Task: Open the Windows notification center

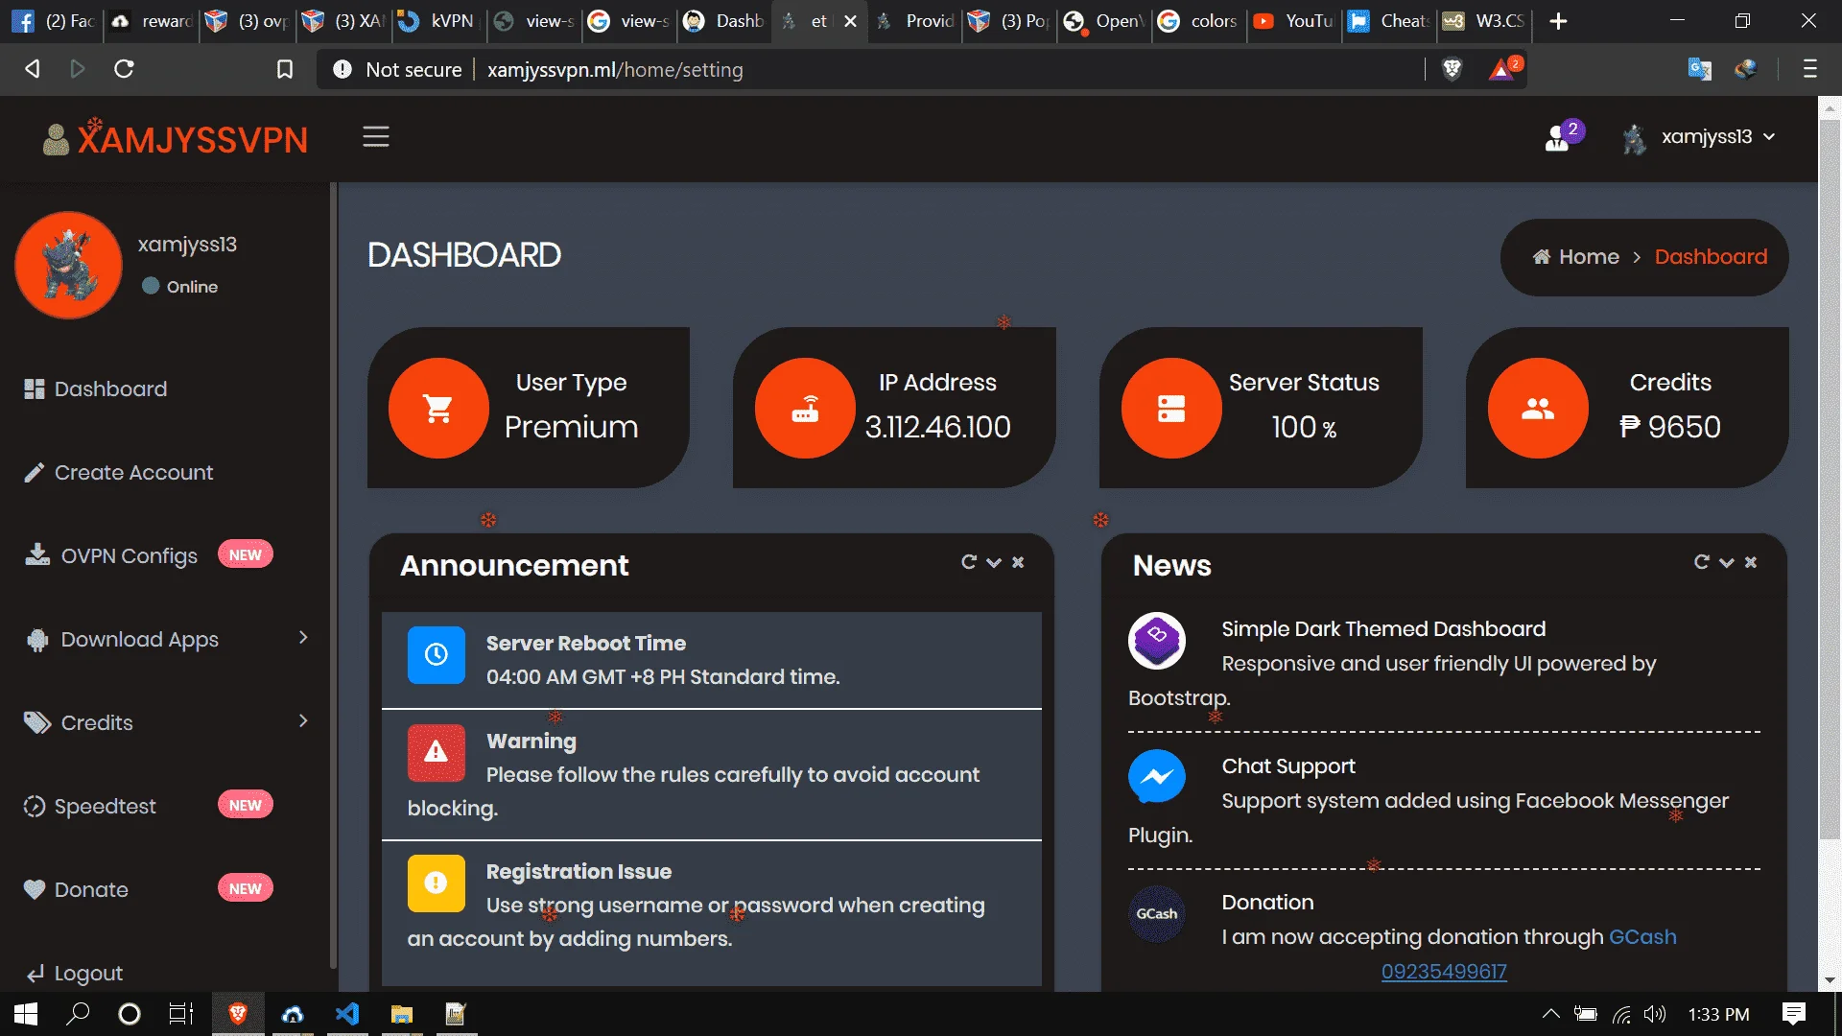Action: pos(1793,1014)
